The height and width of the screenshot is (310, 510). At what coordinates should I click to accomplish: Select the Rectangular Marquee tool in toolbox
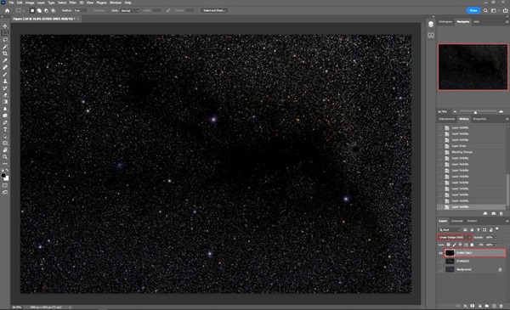(x=5, y=33)
